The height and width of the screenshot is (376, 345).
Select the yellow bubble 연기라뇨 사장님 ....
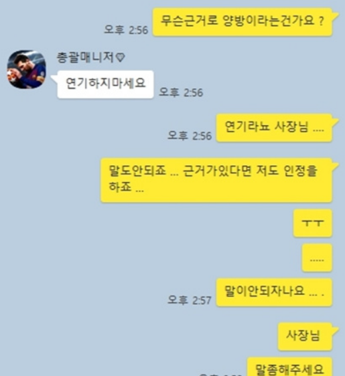coord(274,128)
